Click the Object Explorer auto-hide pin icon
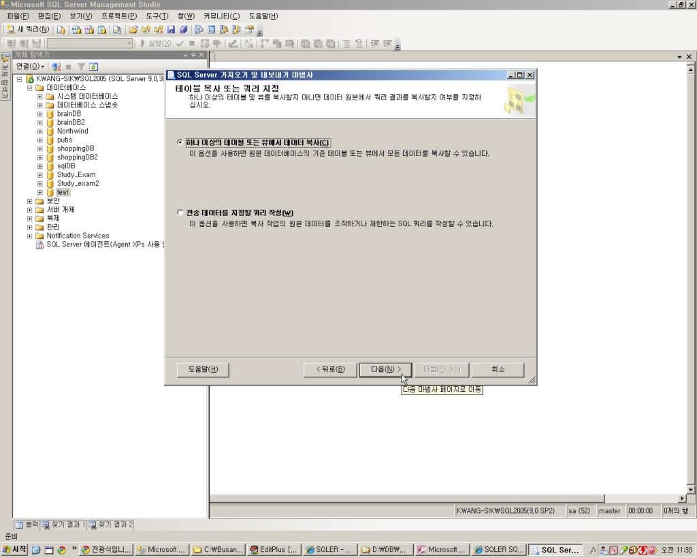 (x=193, y=55)
